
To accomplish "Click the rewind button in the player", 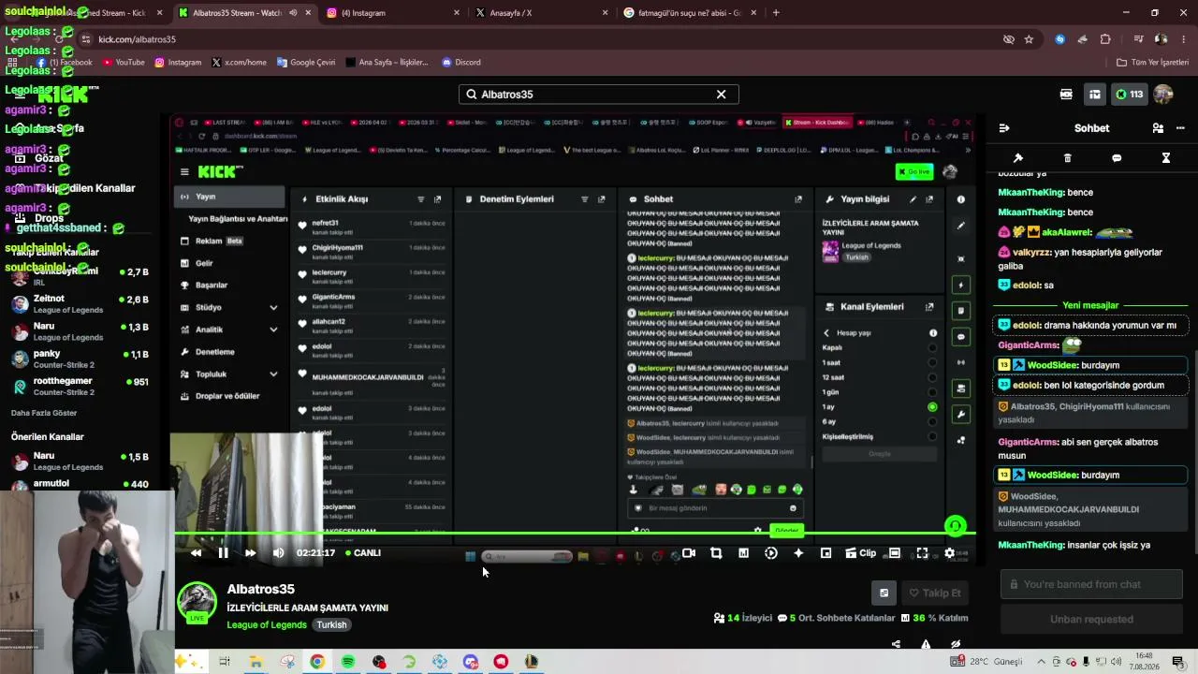I will pos(196,553).
